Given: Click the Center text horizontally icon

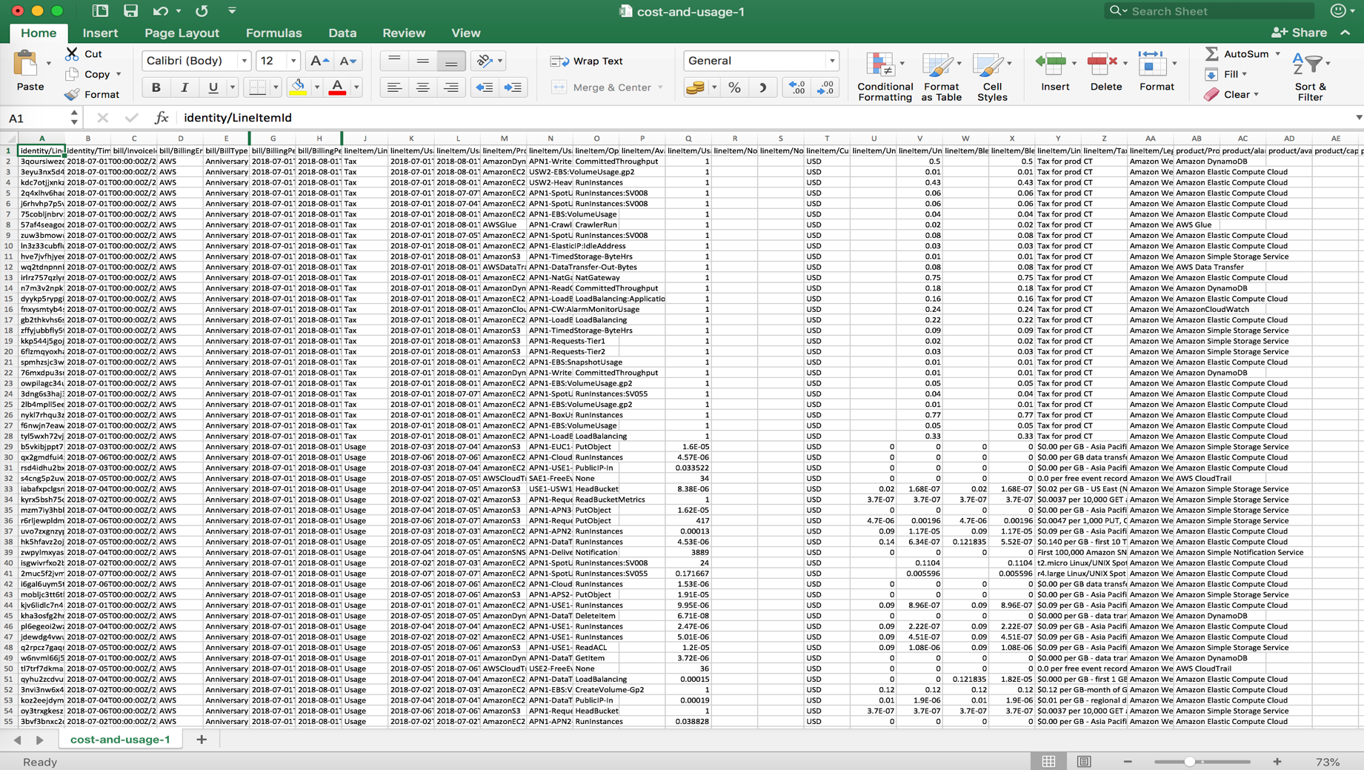Looking at the screenshot, I should 422,87.
